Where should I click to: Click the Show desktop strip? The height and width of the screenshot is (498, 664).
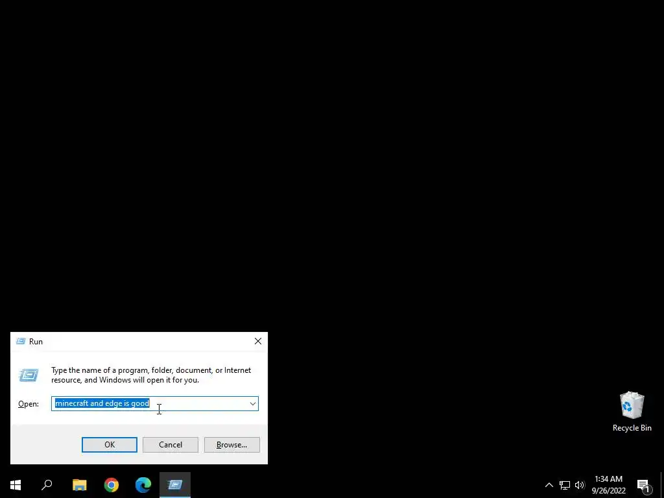tap(662, 485)
